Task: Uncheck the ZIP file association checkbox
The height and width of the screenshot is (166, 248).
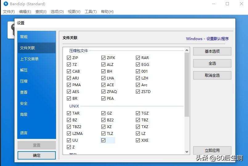Action: pyautogui.click(x=69, y=58)
